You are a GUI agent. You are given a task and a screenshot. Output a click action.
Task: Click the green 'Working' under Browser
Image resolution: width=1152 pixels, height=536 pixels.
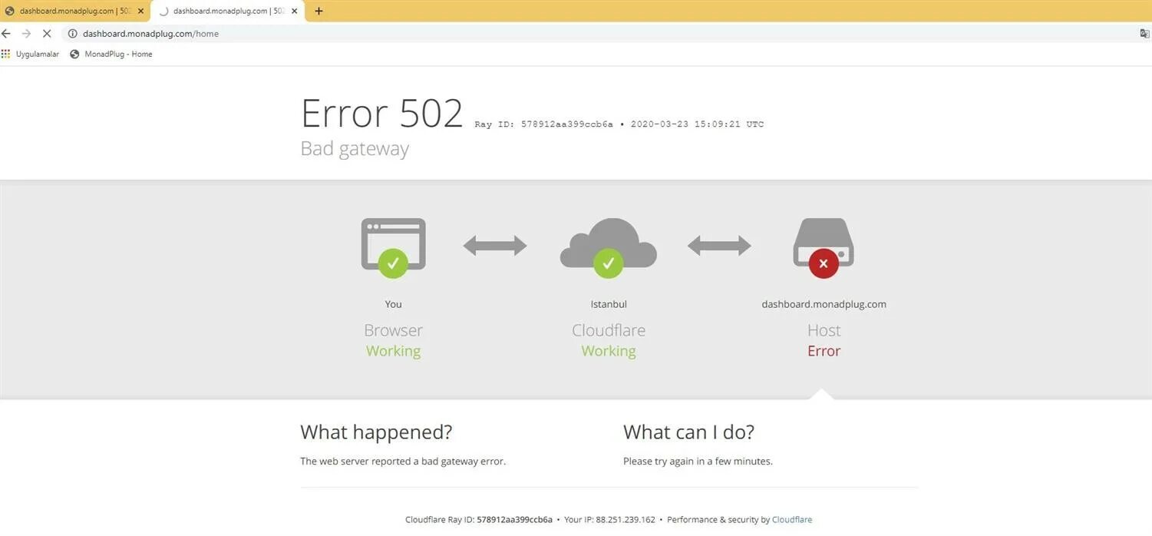(393, 351)
